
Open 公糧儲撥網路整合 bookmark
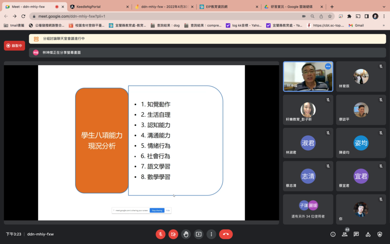point(47,26)
